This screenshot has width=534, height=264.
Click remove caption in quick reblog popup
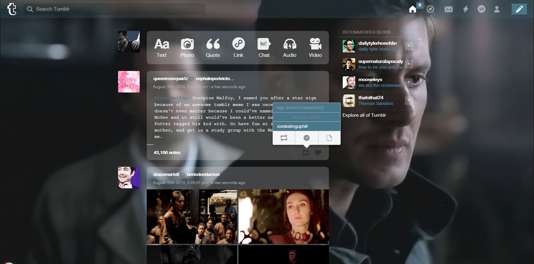coord(306,117)
